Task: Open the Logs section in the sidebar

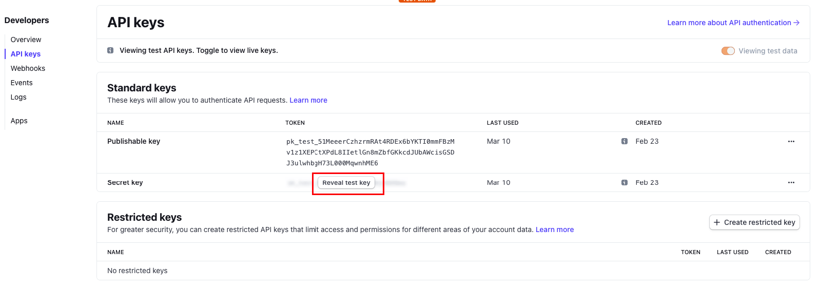Action: (x=18, y=97)
